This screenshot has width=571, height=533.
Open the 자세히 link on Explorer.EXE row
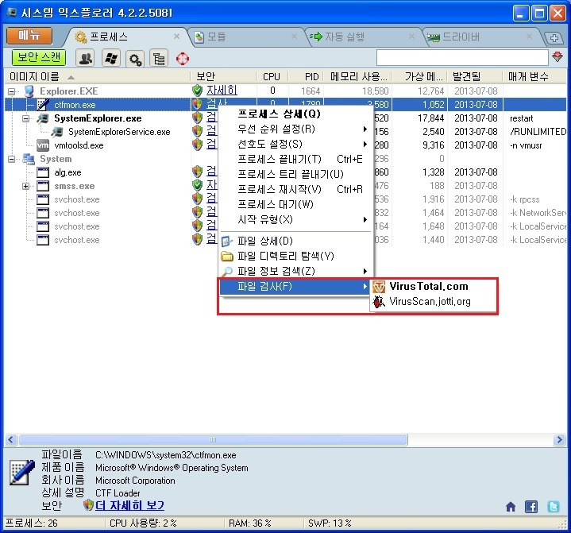(222, 90)
